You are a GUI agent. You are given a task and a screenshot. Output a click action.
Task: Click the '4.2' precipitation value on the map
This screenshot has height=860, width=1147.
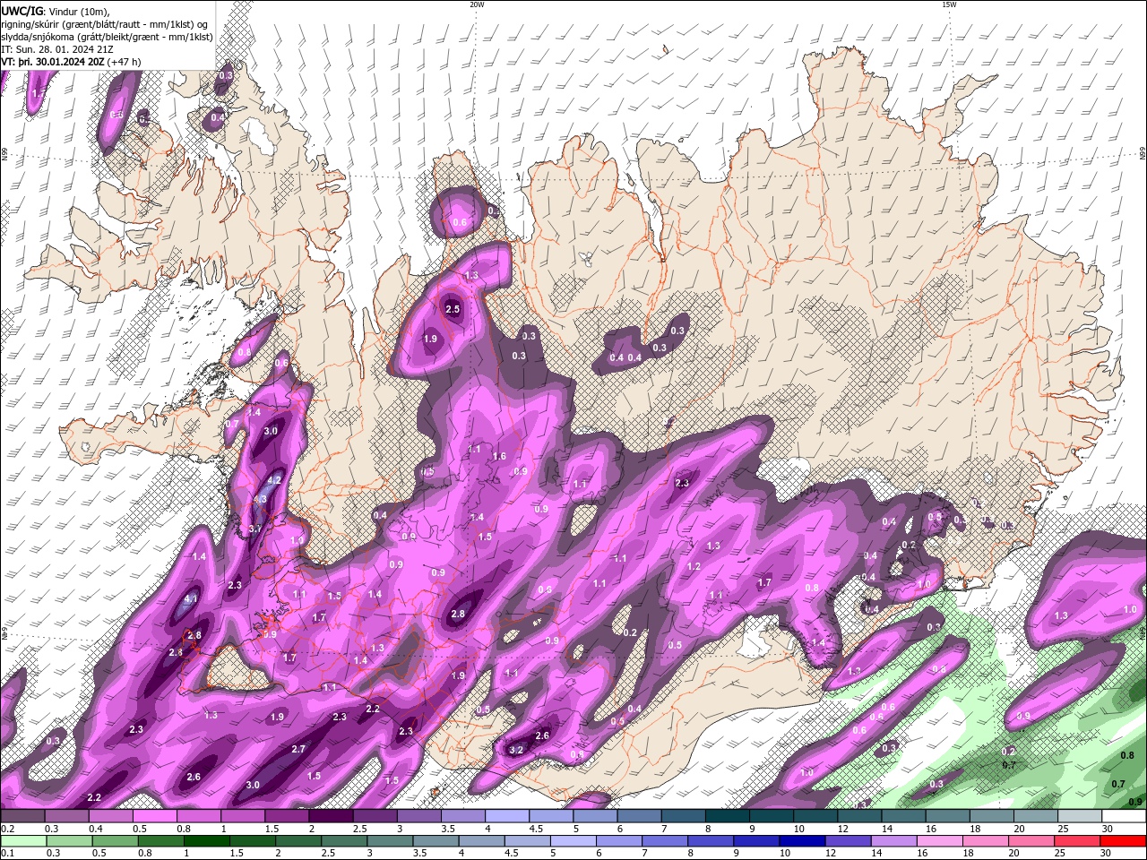(275, 480)
